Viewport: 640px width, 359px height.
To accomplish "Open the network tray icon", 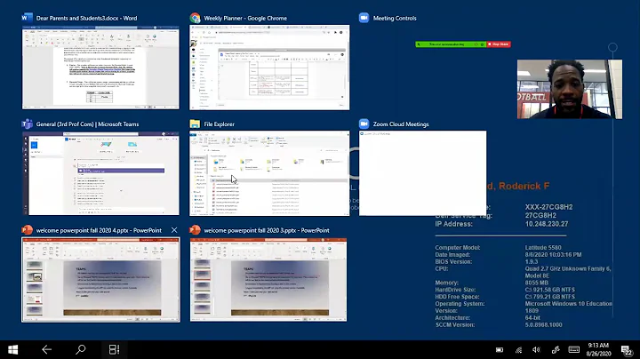I will [x=518, y=349].
